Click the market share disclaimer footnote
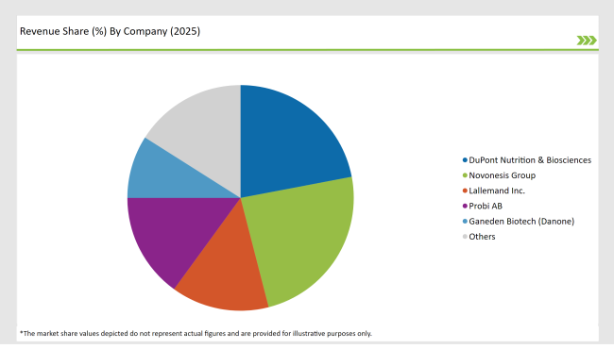The image size is (614, 349). click(196, 333)
